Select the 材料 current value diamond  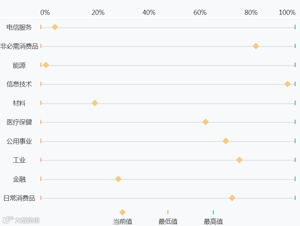point(95,103)
